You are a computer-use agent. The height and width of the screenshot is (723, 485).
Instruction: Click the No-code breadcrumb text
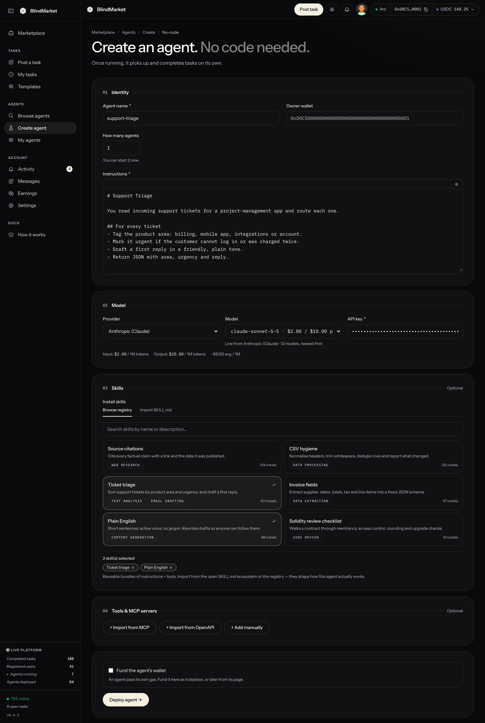pos(170,32)
